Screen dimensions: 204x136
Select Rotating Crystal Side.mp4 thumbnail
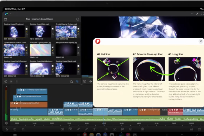point(40,32)
